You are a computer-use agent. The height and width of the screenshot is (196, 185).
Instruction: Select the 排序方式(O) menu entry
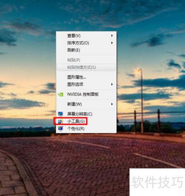(86, 43)
